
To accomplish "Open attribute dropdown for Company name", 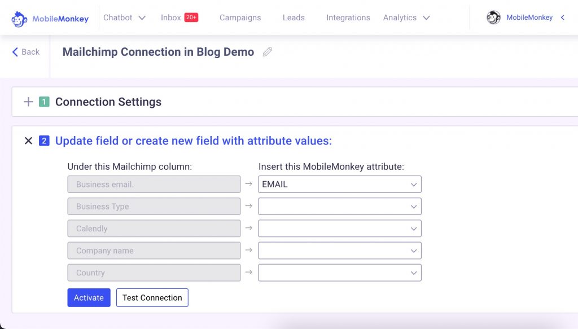I will (x=339, y=251).
